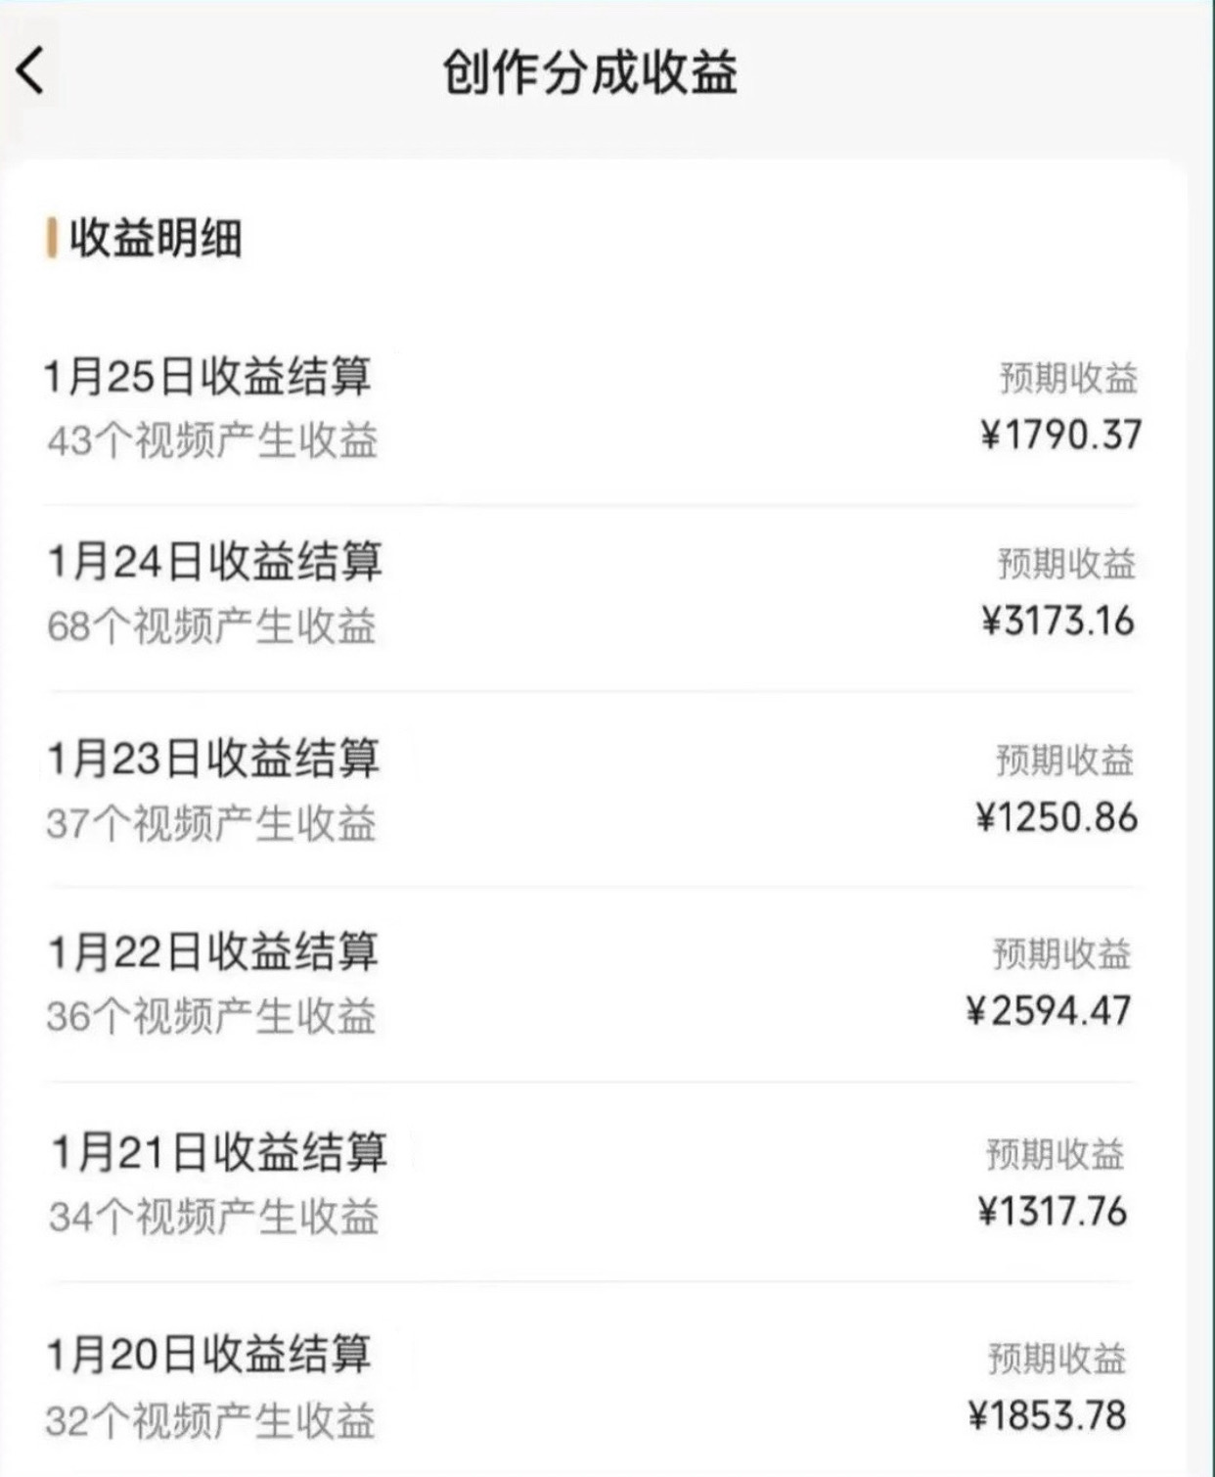Screen dimensions: 1215x1477
Task: Select the 68个视频产生收益 subtitle
Action: pos(211,626)
